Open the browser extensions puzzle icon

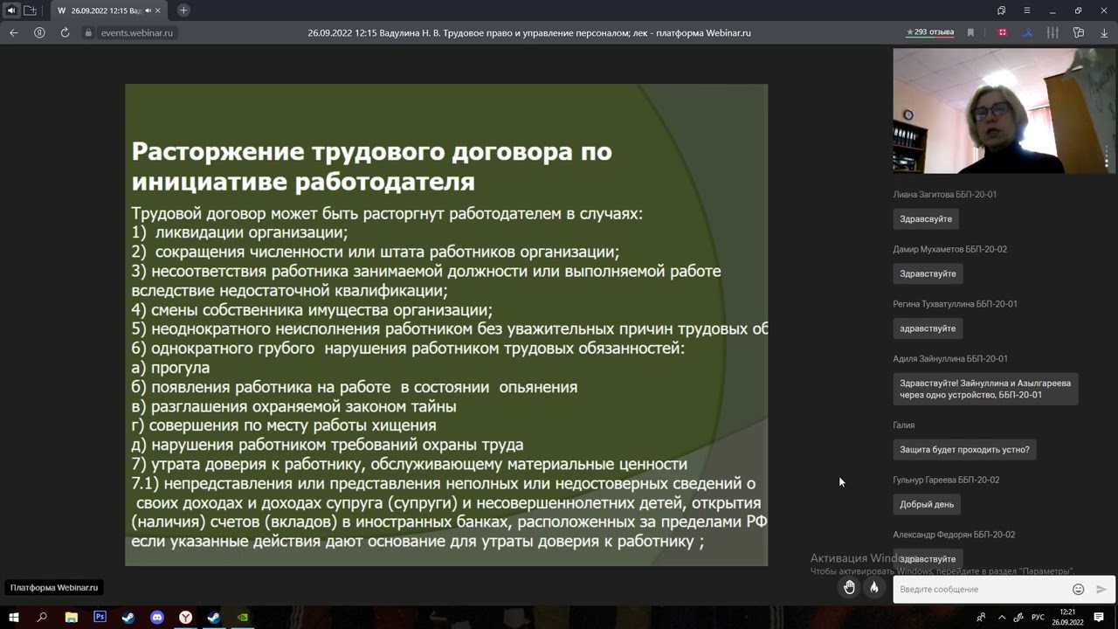pos(1079,32)
